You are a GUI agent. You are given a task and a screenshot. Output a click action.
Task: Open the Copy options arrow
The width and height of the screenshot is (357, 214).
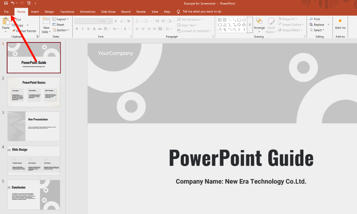[28, 25]
